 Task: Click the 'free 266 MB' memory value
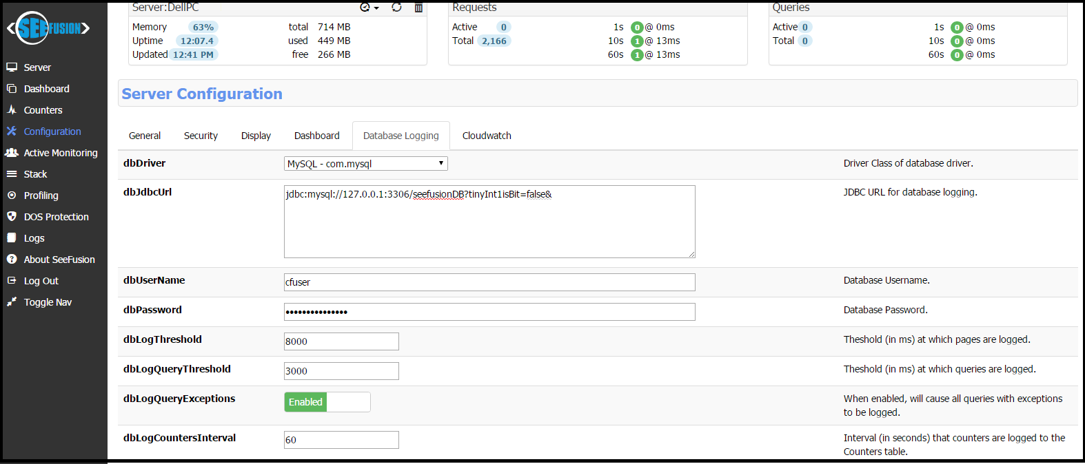321,54
